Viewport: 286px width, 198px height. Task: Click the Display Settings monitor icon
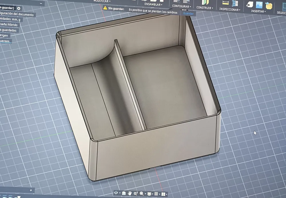pos(149,194)
